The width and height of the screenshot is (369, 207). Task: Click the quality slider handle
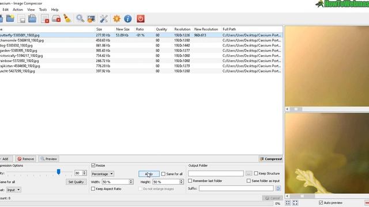tap(59, 172)
